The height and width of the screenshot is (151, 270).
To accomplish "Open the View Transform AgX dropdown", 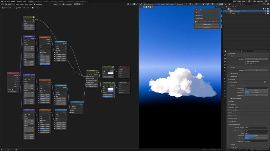I will pos(256,131).
